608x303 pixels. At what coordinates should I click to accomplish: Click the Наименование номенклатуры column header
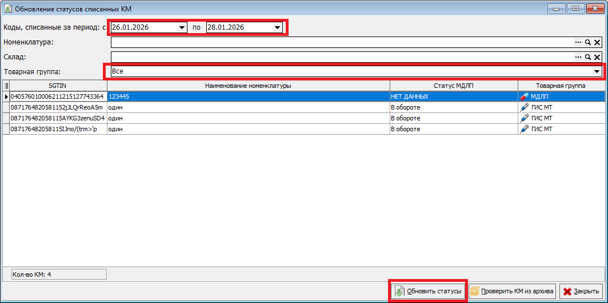point(248,86)
